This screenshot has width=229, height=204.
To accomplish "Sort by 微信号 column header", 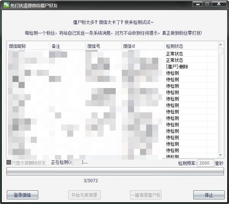I will click(x=104, y=46).
